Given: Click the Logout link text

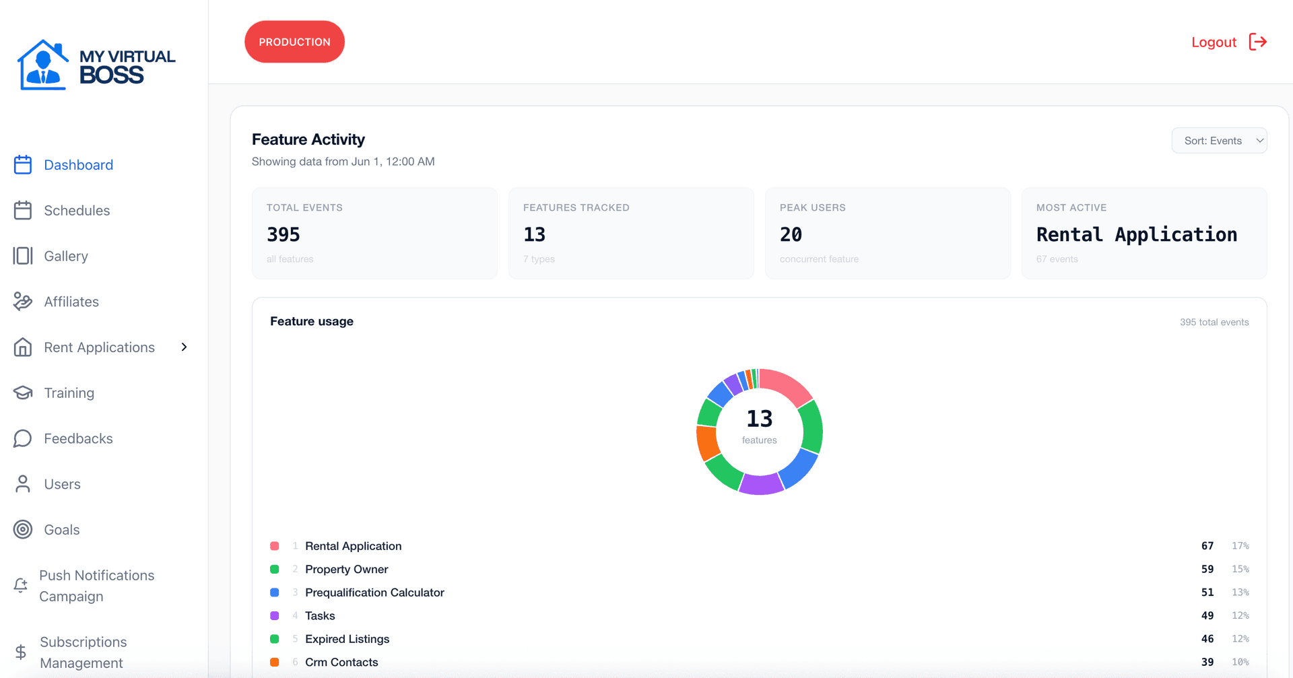Looking at the screenshot, I should point(1214,42).
